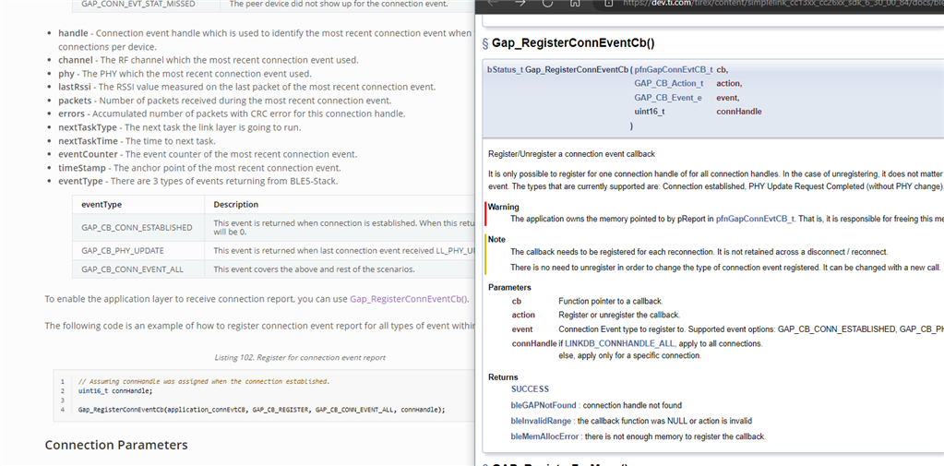Screen dimensions: 944x466
Task: Select the 'lastRssi' bullet term
Action: pyautogui.click(x=76, y=87)
